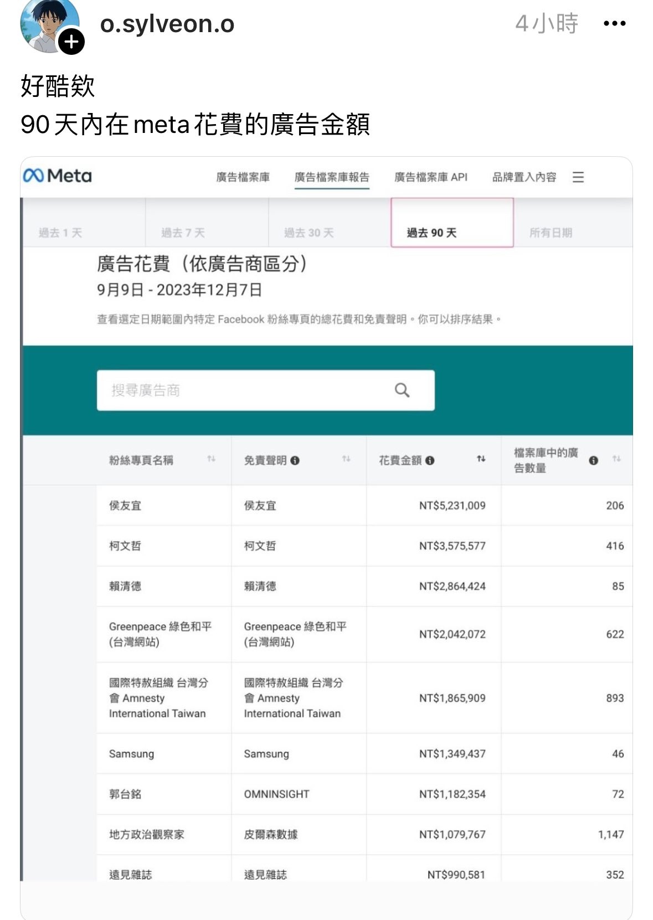Open the 廣告檔案庫 API menu item

point(431,177)
